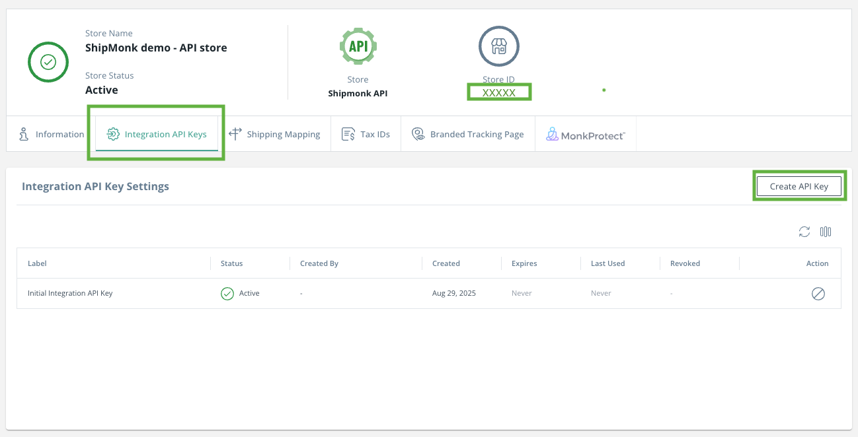Click the ShipMonk demo - API store name
This screenshot has height=437, width=858.
156,48
